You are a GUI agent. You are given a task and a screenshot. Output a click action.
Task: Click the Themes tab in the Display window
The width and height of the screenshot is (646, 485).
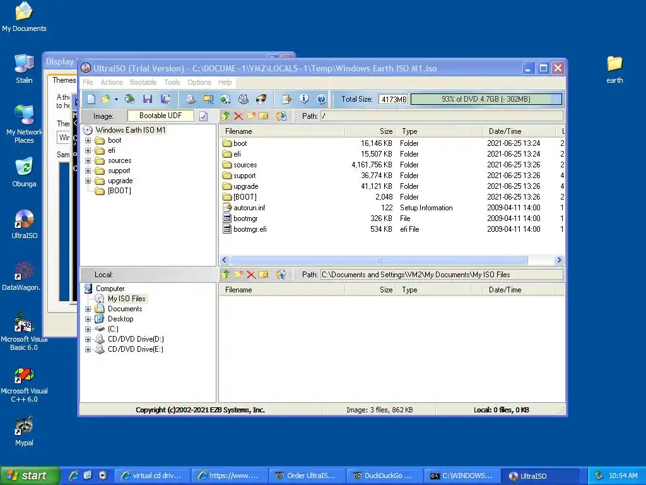64,80
